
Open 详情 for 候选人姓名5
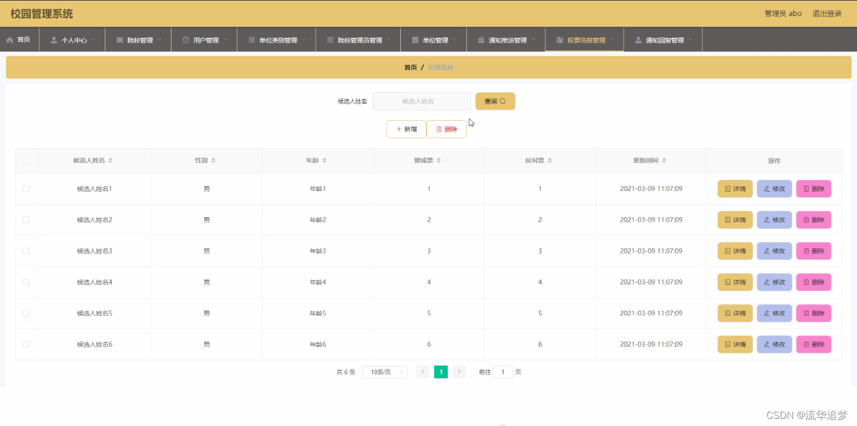735,313
